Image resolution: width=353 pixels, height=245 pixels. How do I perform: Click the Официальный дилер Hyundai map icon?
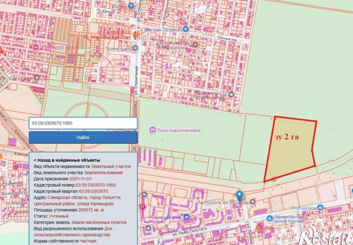pyautogui.click(x=269, y=218)
